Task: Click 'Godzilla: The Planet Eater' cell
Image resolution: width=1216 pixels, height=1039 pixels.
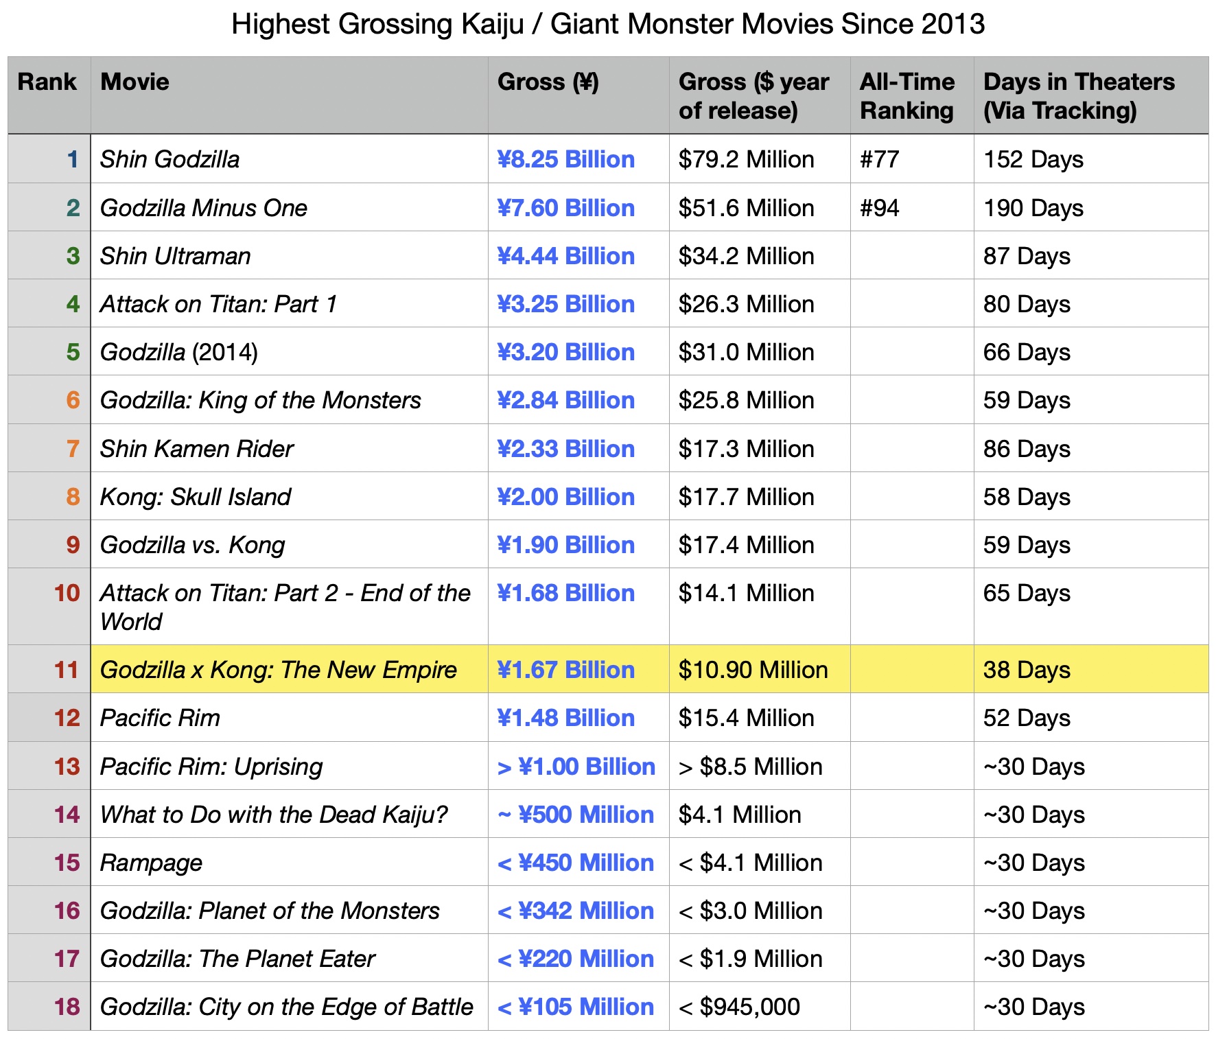Action: (x=289, y=958)
